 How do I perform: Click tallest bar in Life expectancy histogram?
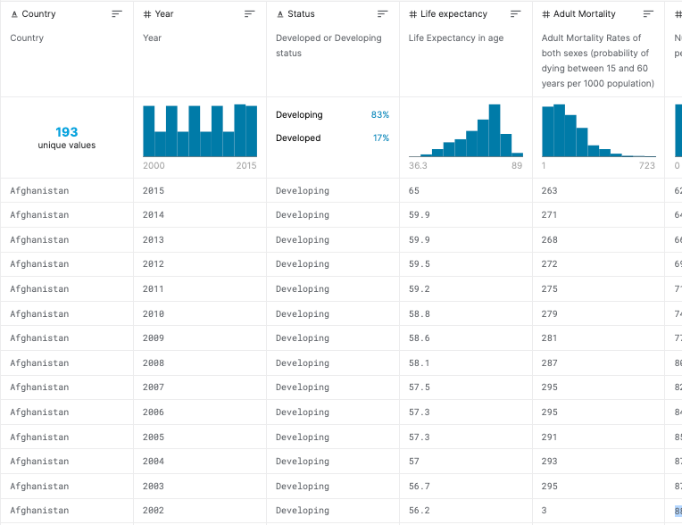tap(495, 131)
